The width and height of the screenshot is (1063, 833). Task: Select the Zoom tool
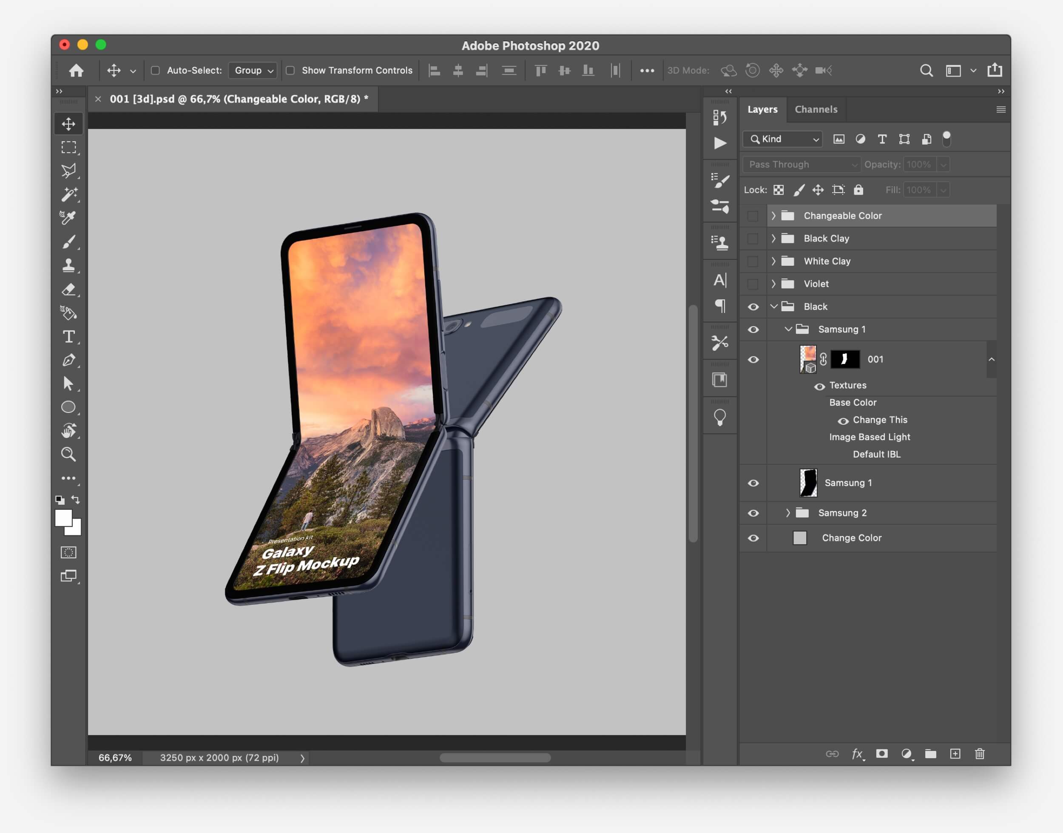68,454
